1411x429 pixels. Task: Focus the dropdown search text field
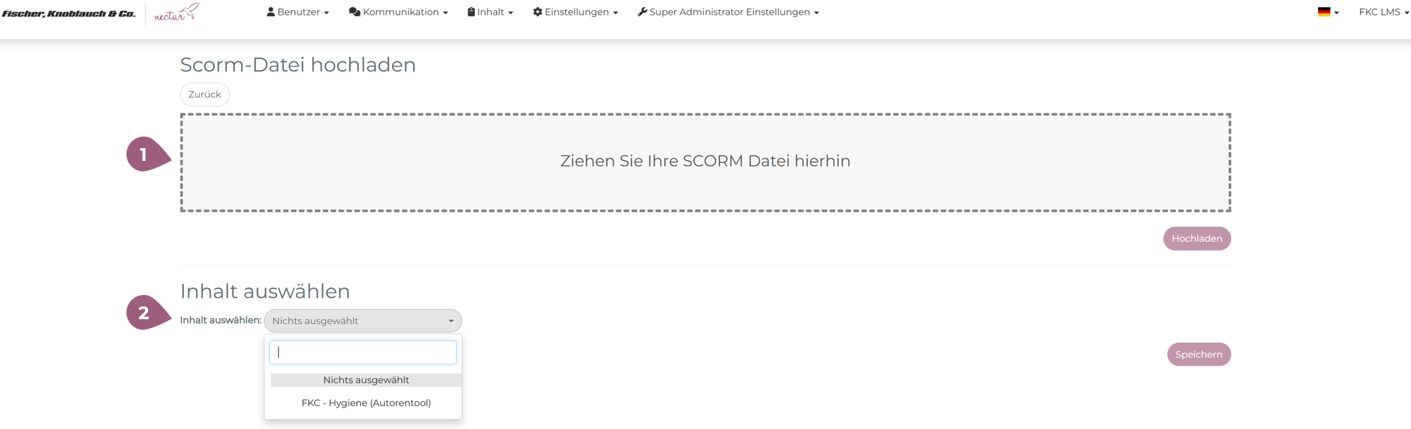[363, 352]
